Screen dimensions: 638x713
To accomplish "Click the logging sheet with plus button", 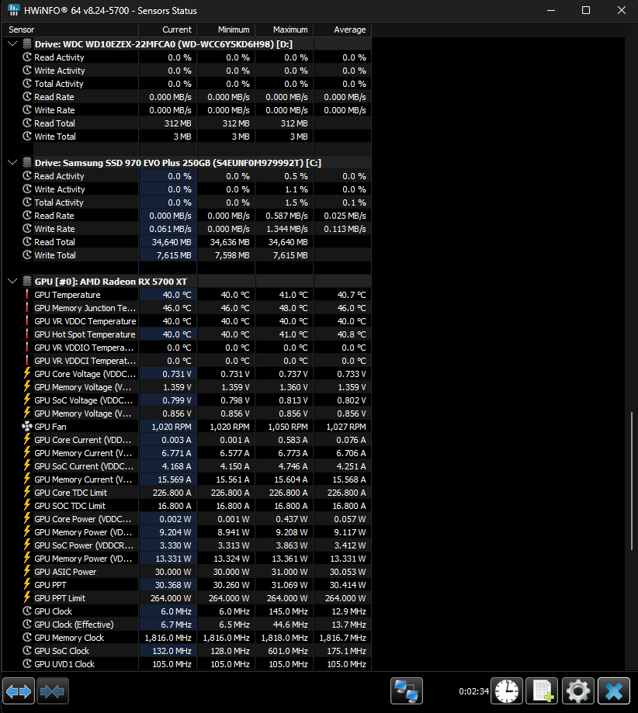I will point(542,691).
